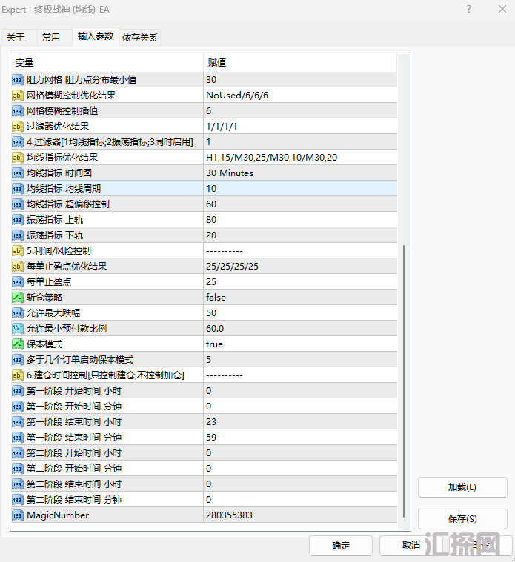The image size is (515, 562).
Task: Click the boolean icon beside 斩仓策略
Action: 18,298
